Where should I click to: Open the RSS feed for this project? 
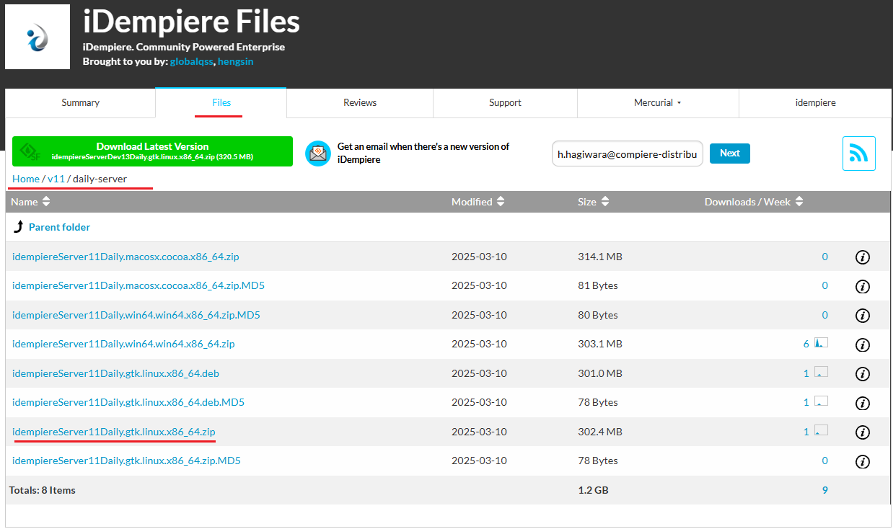pos(858,153)
